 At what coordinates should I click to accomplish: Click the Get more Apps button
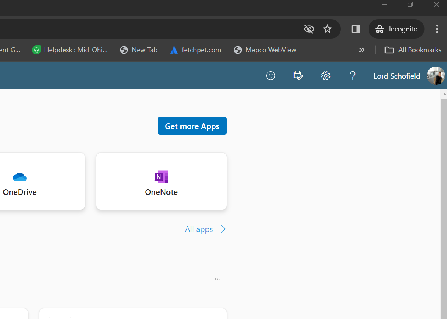[x=192, y=126]
